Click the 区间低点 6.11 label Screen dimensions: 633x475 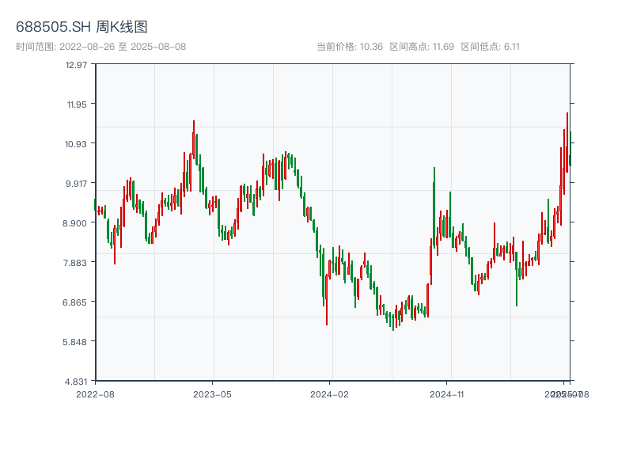490,47
